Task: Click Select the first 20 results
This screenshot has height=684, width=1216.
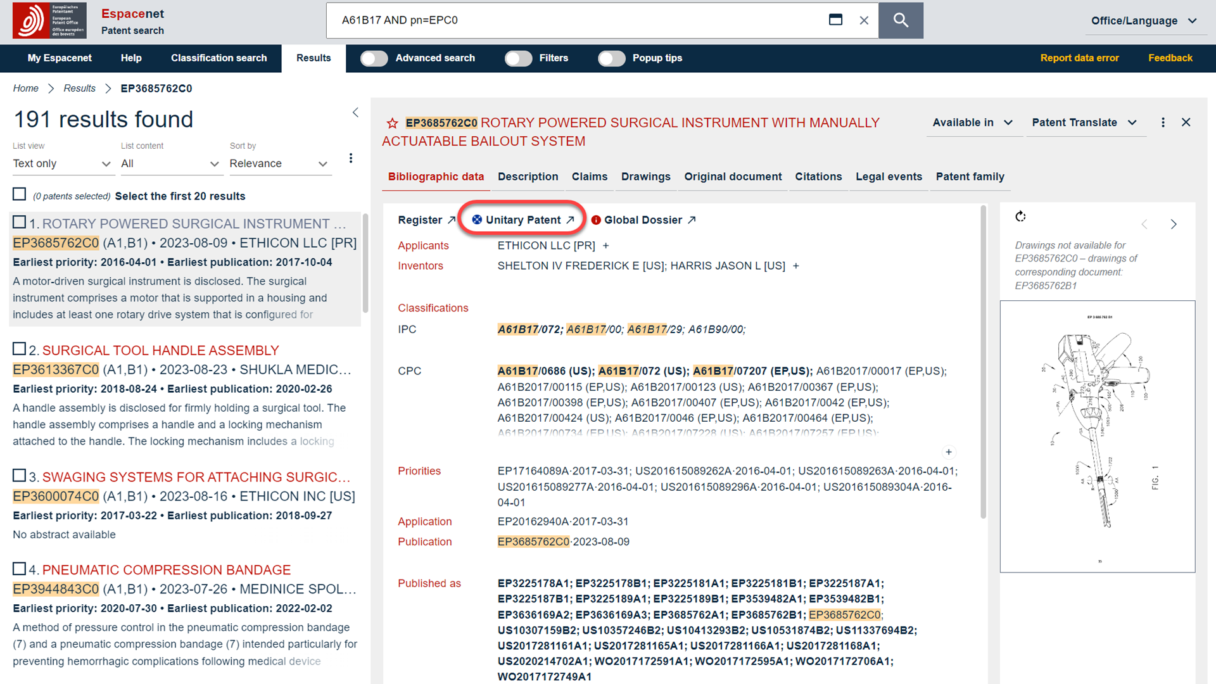Action: [180, 196]
